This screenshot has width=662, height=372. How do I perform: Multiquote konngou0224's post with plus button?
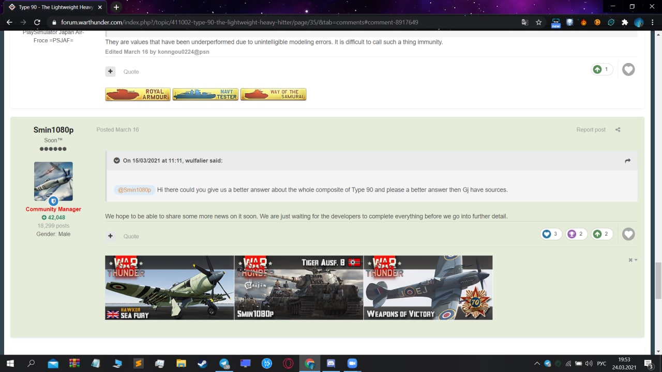[110, 71]
